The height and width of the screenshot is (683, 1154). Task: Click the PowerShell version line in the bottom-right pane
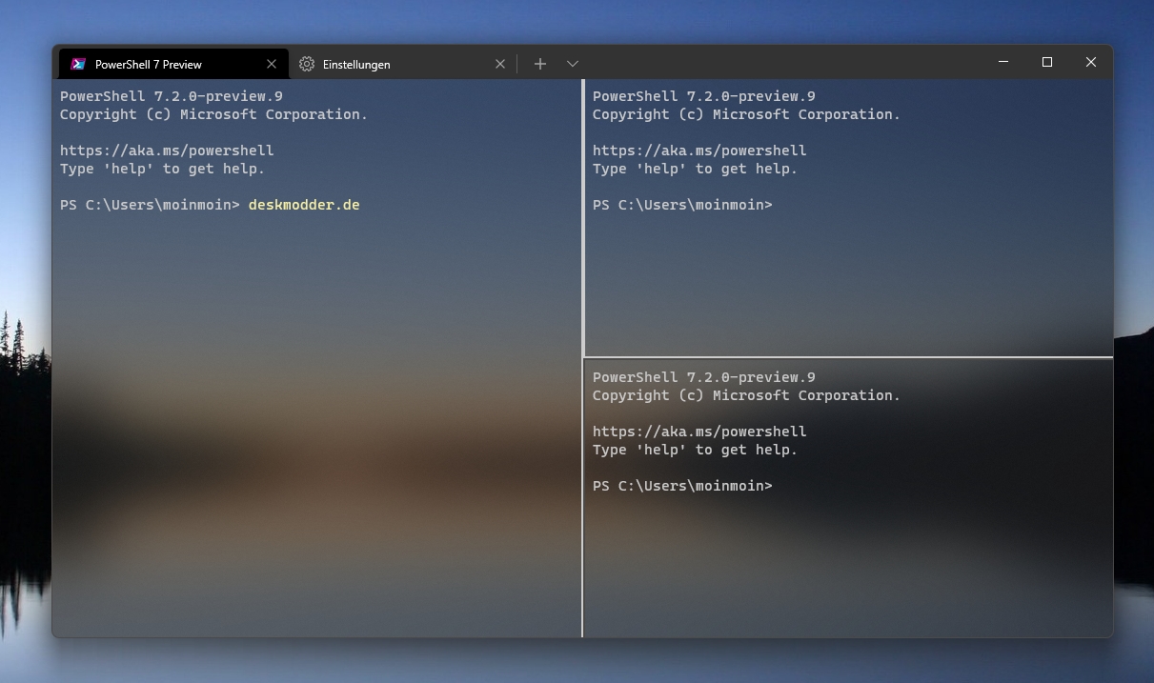click(x=704, y=377)
